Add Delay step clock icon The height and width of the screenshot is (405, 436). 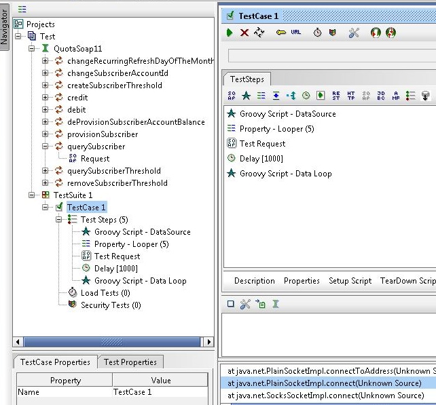(x=306, y=96)
